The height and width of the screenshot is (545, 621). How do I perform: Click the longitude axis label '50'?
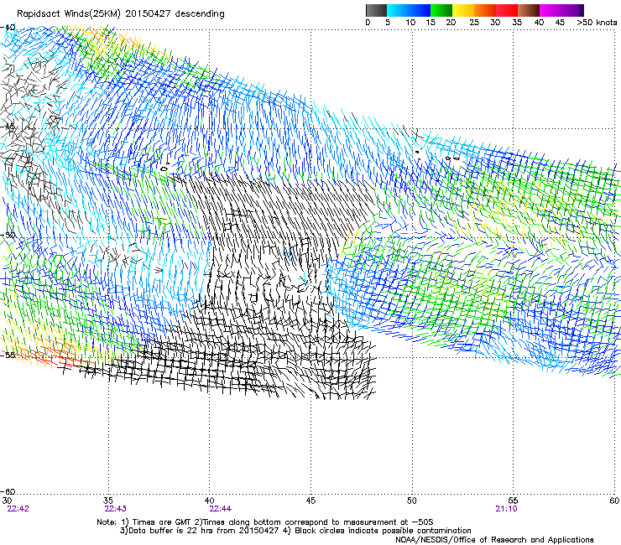tap(412, 501)
